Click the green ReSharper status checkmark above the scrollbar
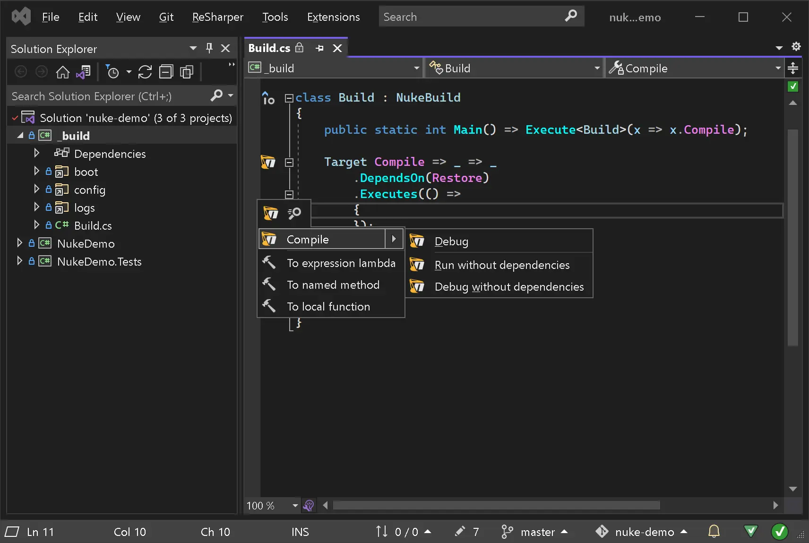This screenshot has height=543, width=809. click(x=793, y=86)
